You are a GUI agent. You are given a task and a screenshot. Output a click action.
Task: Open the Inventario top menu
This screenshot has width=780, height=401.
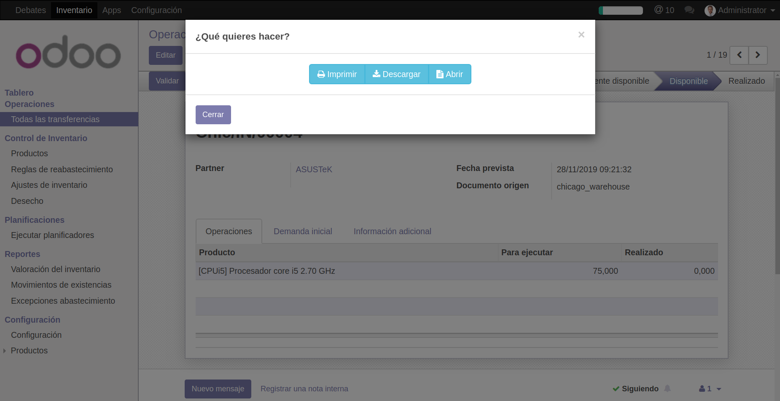[74, 10]
